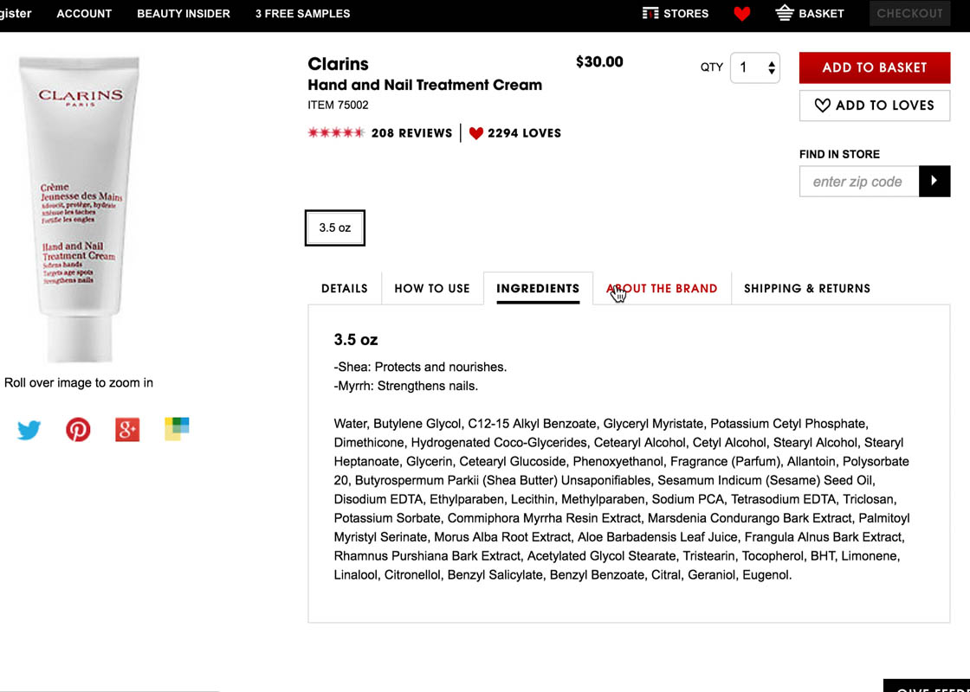Open the shopping Basket icon
The width and height of the screenshot is (970, 692).
[785, 13]
